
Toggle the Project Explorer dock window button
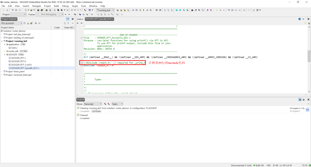68,19
